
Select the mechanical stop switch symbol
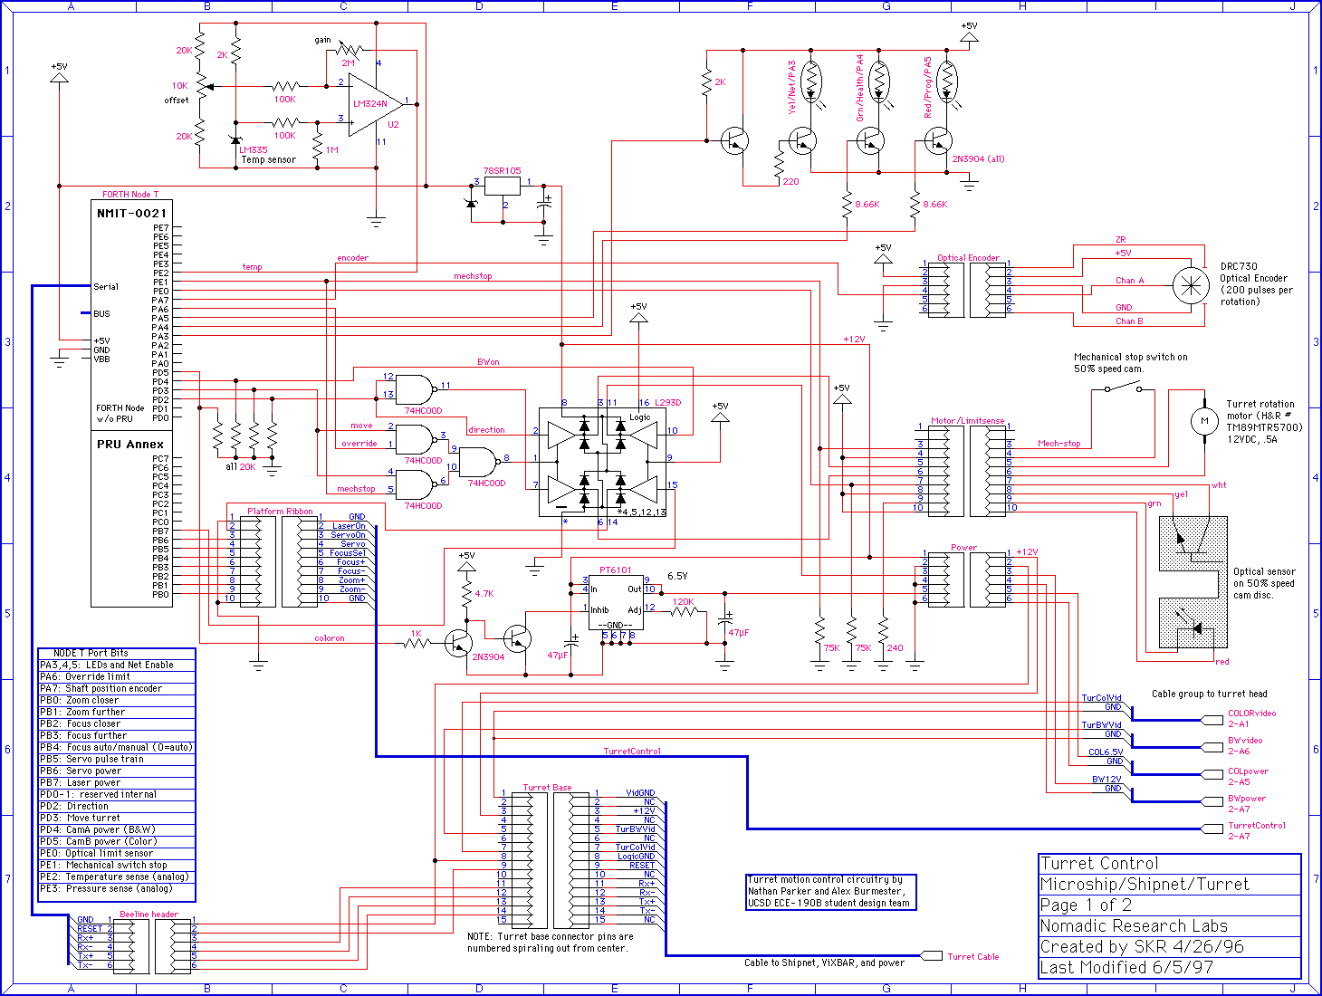click(1123, 388)
